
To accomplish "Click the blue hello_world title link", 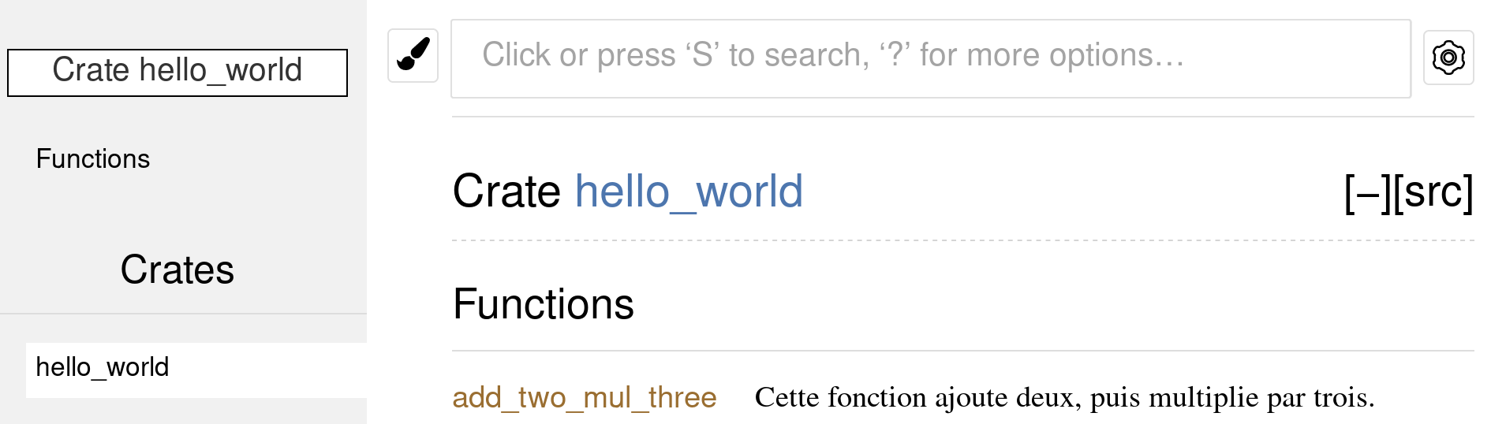I will point(689,192).
